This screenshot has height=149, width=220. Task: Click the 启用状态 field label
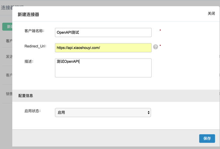(x=32, y=111)
